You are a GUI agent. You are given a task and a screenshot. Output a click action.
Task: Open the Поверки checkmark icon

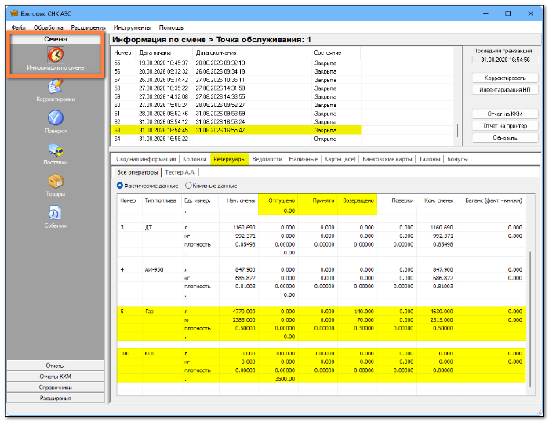point(56,117)
